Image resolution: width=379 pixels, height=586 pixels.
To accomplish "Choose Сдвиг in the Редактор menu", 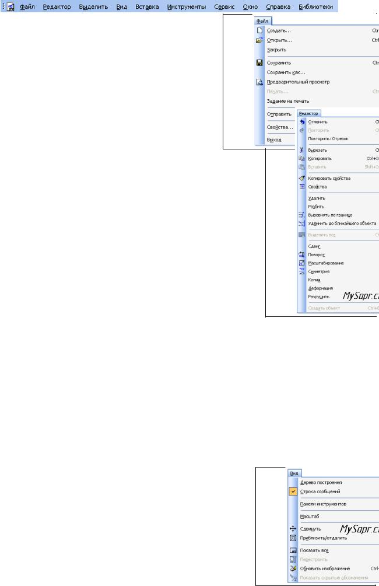I will tap(314, 246).
